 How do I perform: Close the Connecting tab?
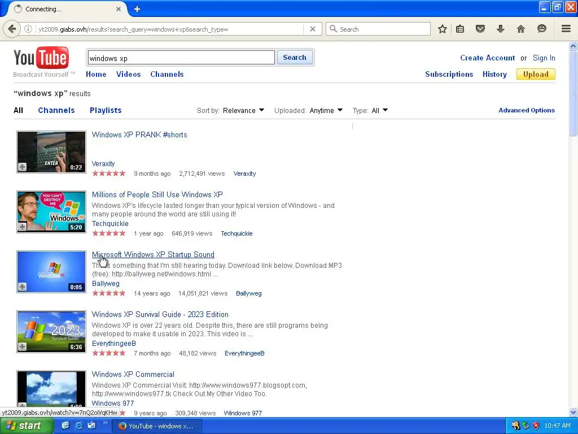tap(119, 9)
